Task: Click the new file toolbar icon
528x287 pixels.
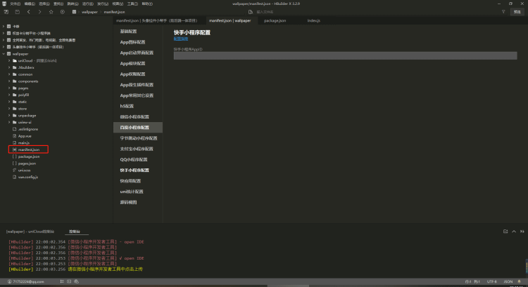Action: coord(6,12)
